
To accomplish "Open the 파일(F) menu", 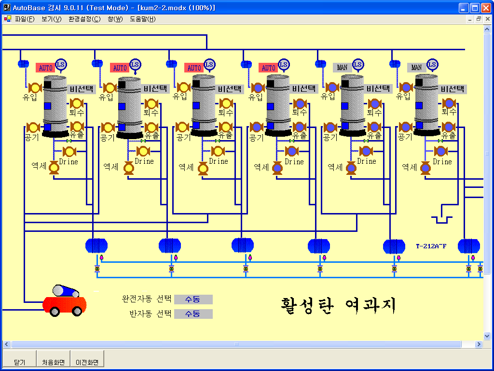I will [x=25, y=19].
